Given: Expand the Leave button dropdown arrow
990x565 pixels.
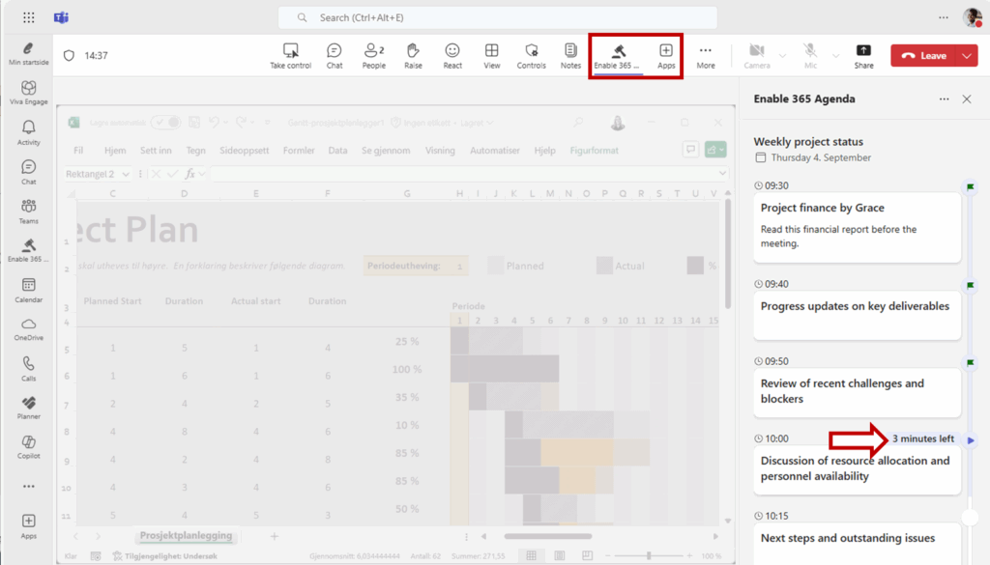Looking at the screenshot, I should [x=968, y=56].
